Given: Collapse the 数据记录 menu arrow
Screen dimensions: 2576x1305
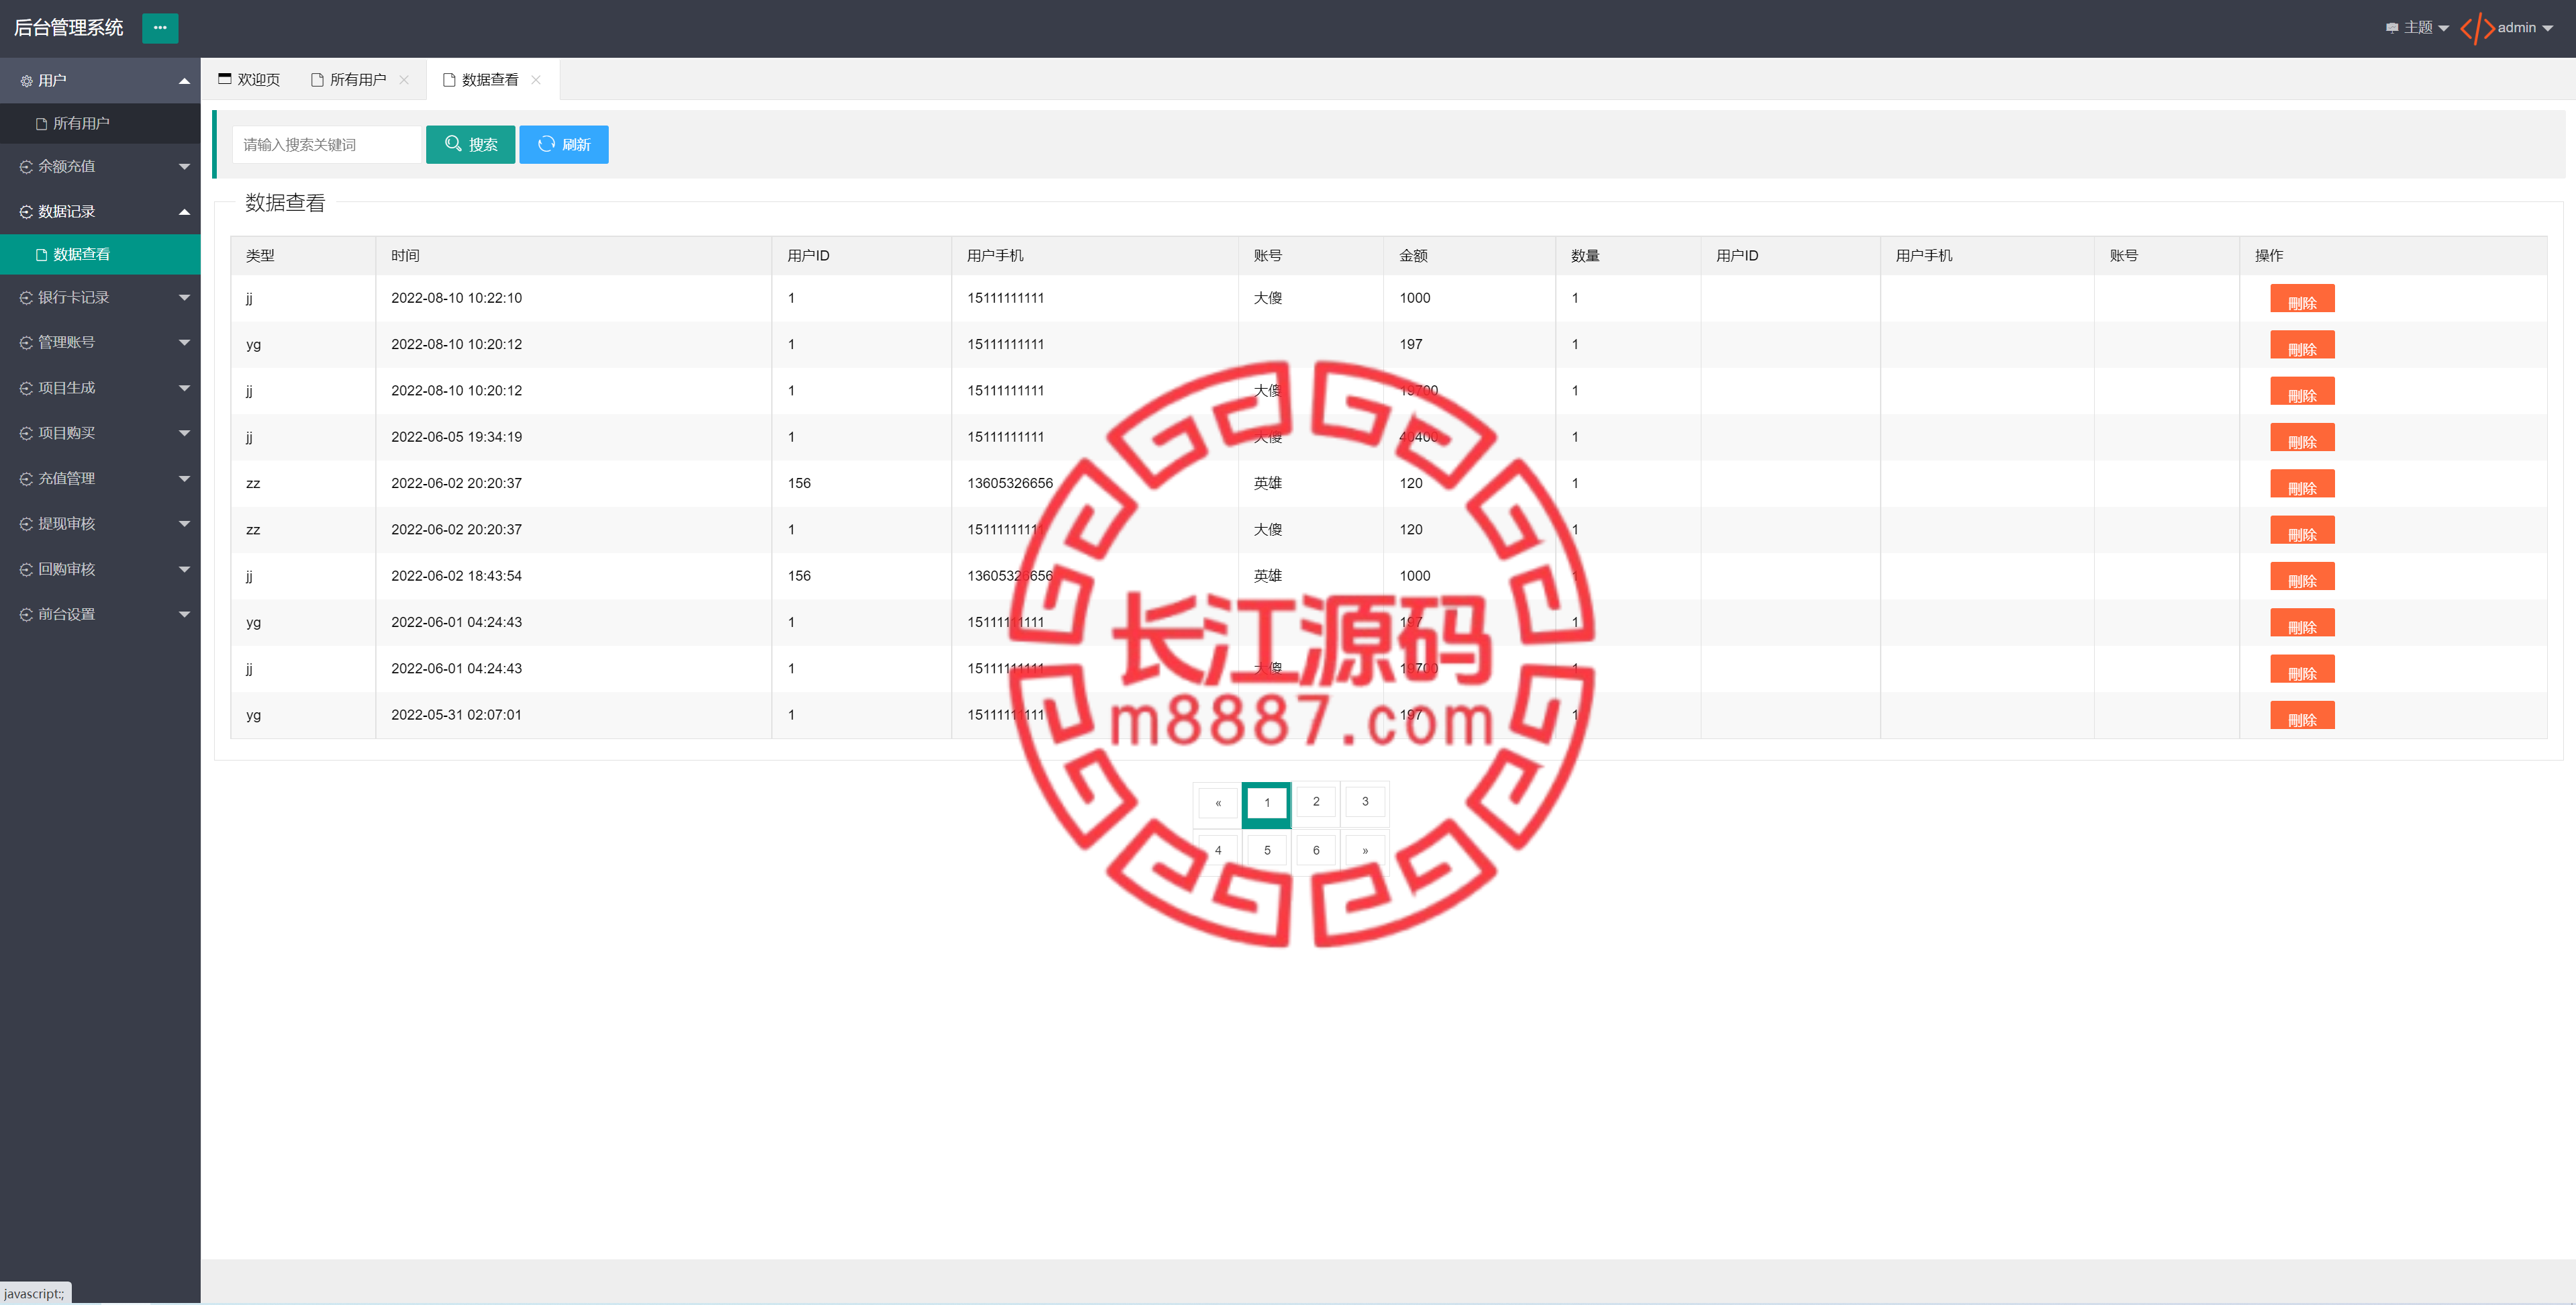Looking at the screenshot, I should [184, 212].
